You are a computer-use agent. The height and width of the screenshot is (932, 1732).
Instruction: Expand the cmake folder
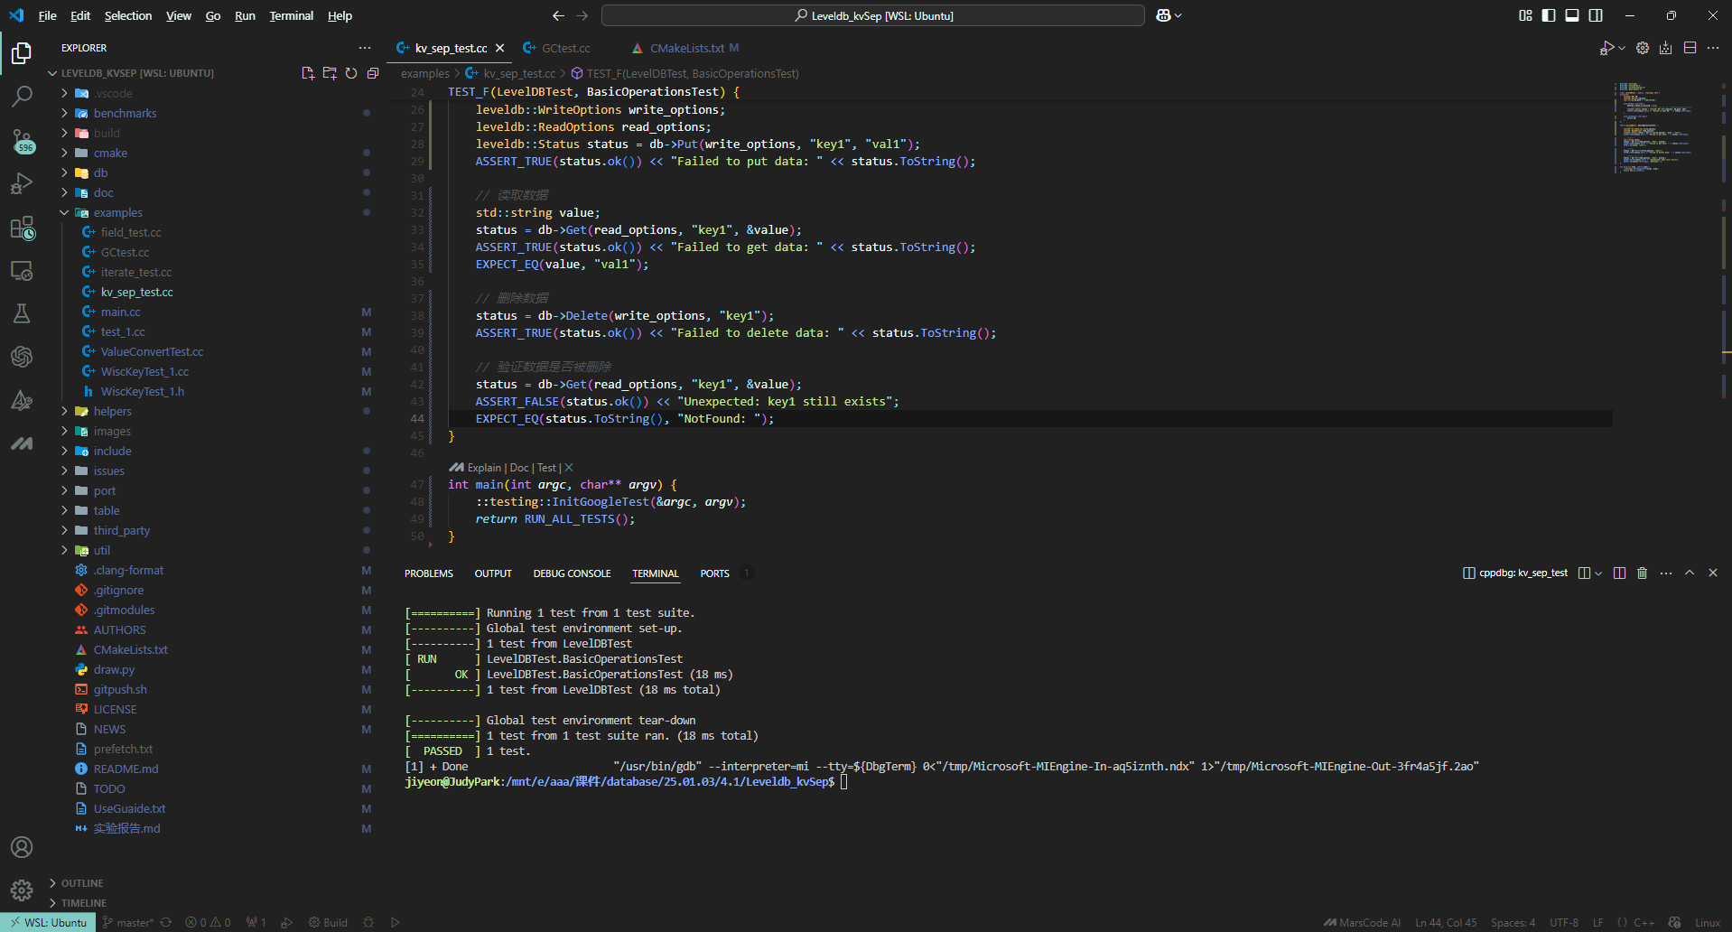(x=110, y=153)
